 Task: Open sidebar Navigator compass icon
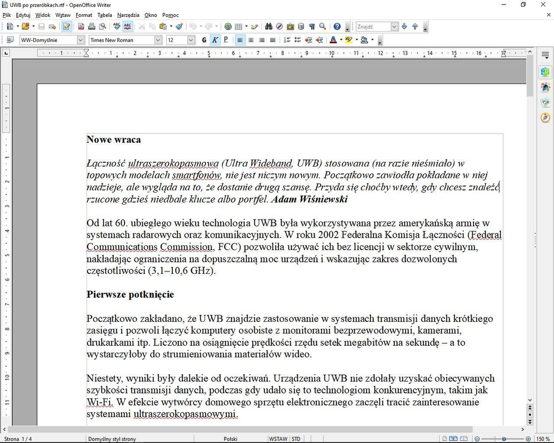545,117
